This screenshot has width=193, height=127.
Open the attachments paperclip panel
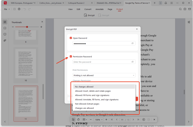point(5,40)
